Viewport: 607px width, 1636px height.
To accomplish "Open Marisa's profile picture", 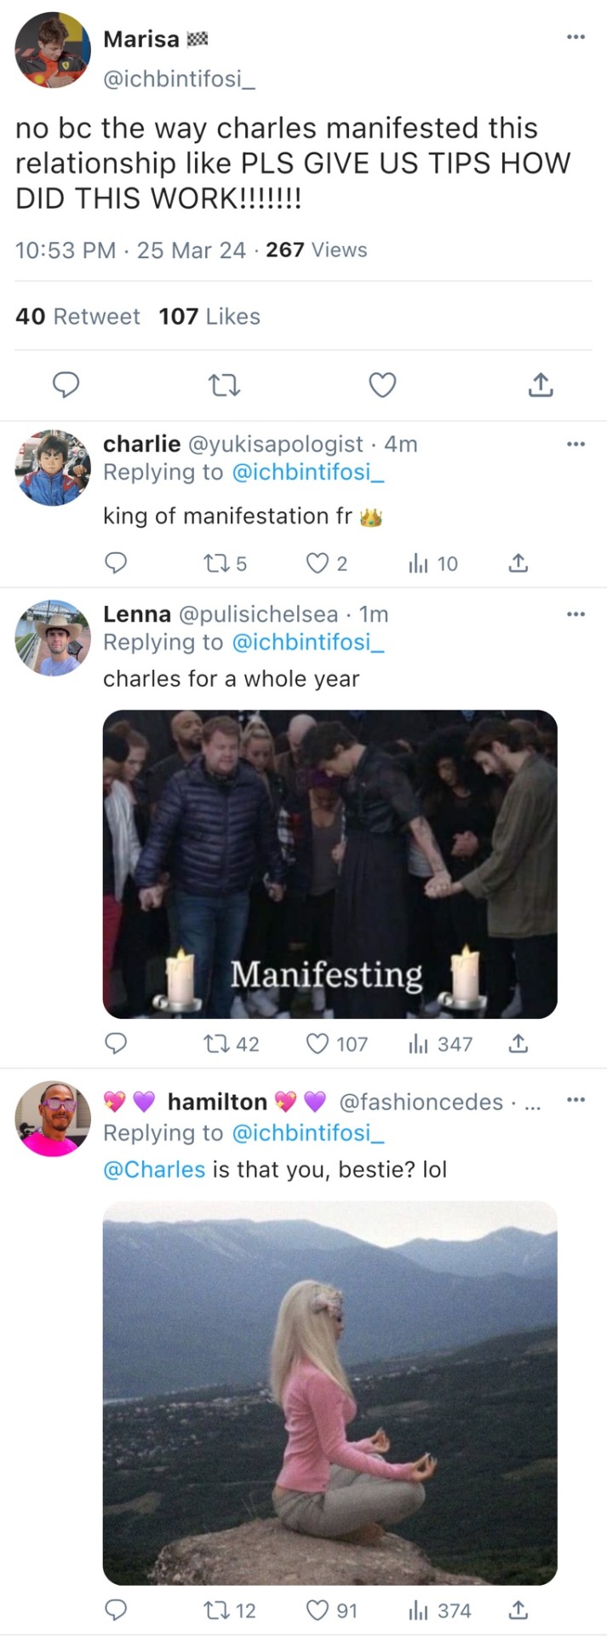I will click(53, 50).
